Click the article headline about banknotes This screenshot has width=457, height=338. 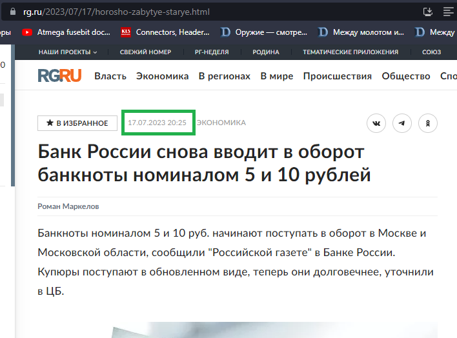click(204, 163)
